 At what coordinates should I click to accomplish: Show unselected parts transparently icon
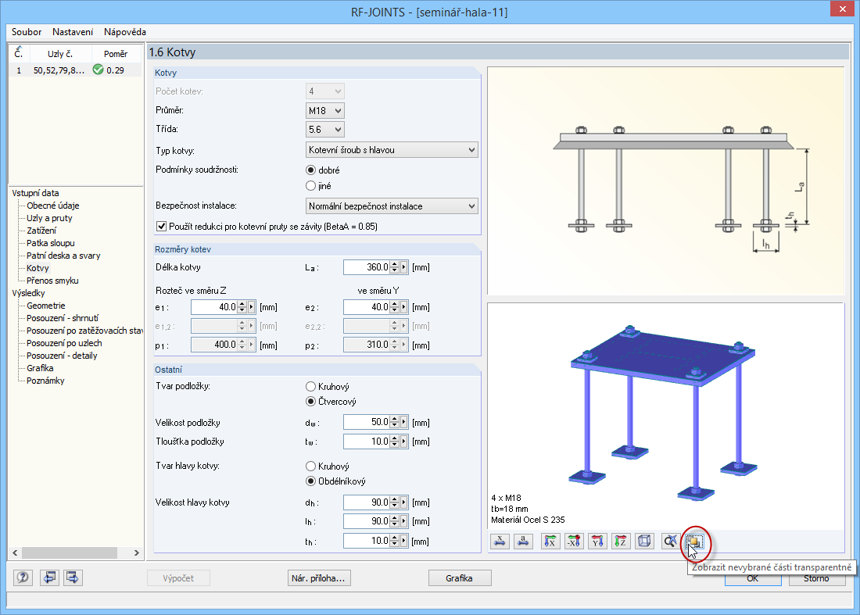[693, 542]
